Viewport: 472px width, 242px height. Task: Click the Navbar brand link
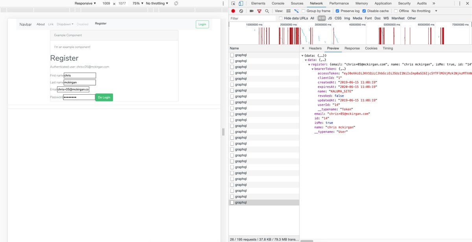(x=26, y=24)
